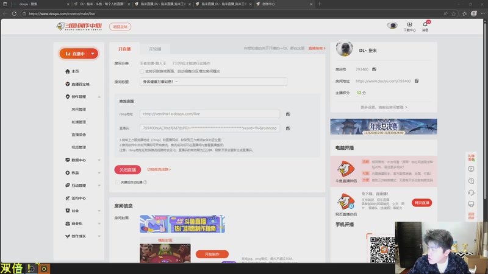This screenshot has width=488, height=274.
Task: Click the 关闭直播 button
Action: pyautogui.click(x=127, y=170)
